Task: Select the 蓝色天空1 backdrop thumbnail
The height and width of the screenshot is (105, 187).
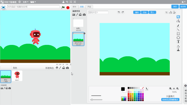Action: (x=78, y=39)
